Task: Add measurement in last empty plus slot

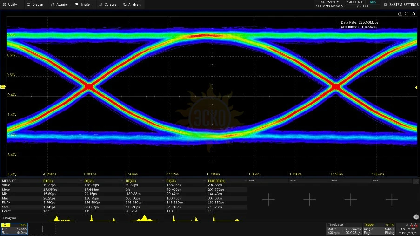Action: point(391,200)
